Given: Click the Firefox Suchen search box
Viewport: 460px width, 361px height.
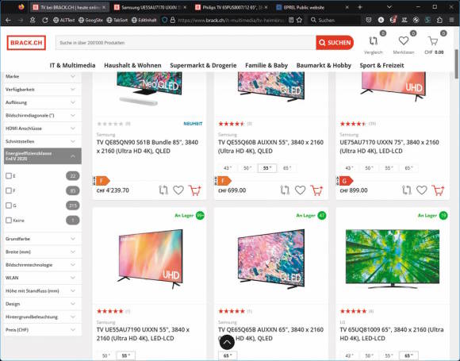Looking at the screenshot, I should pos(335,20).
